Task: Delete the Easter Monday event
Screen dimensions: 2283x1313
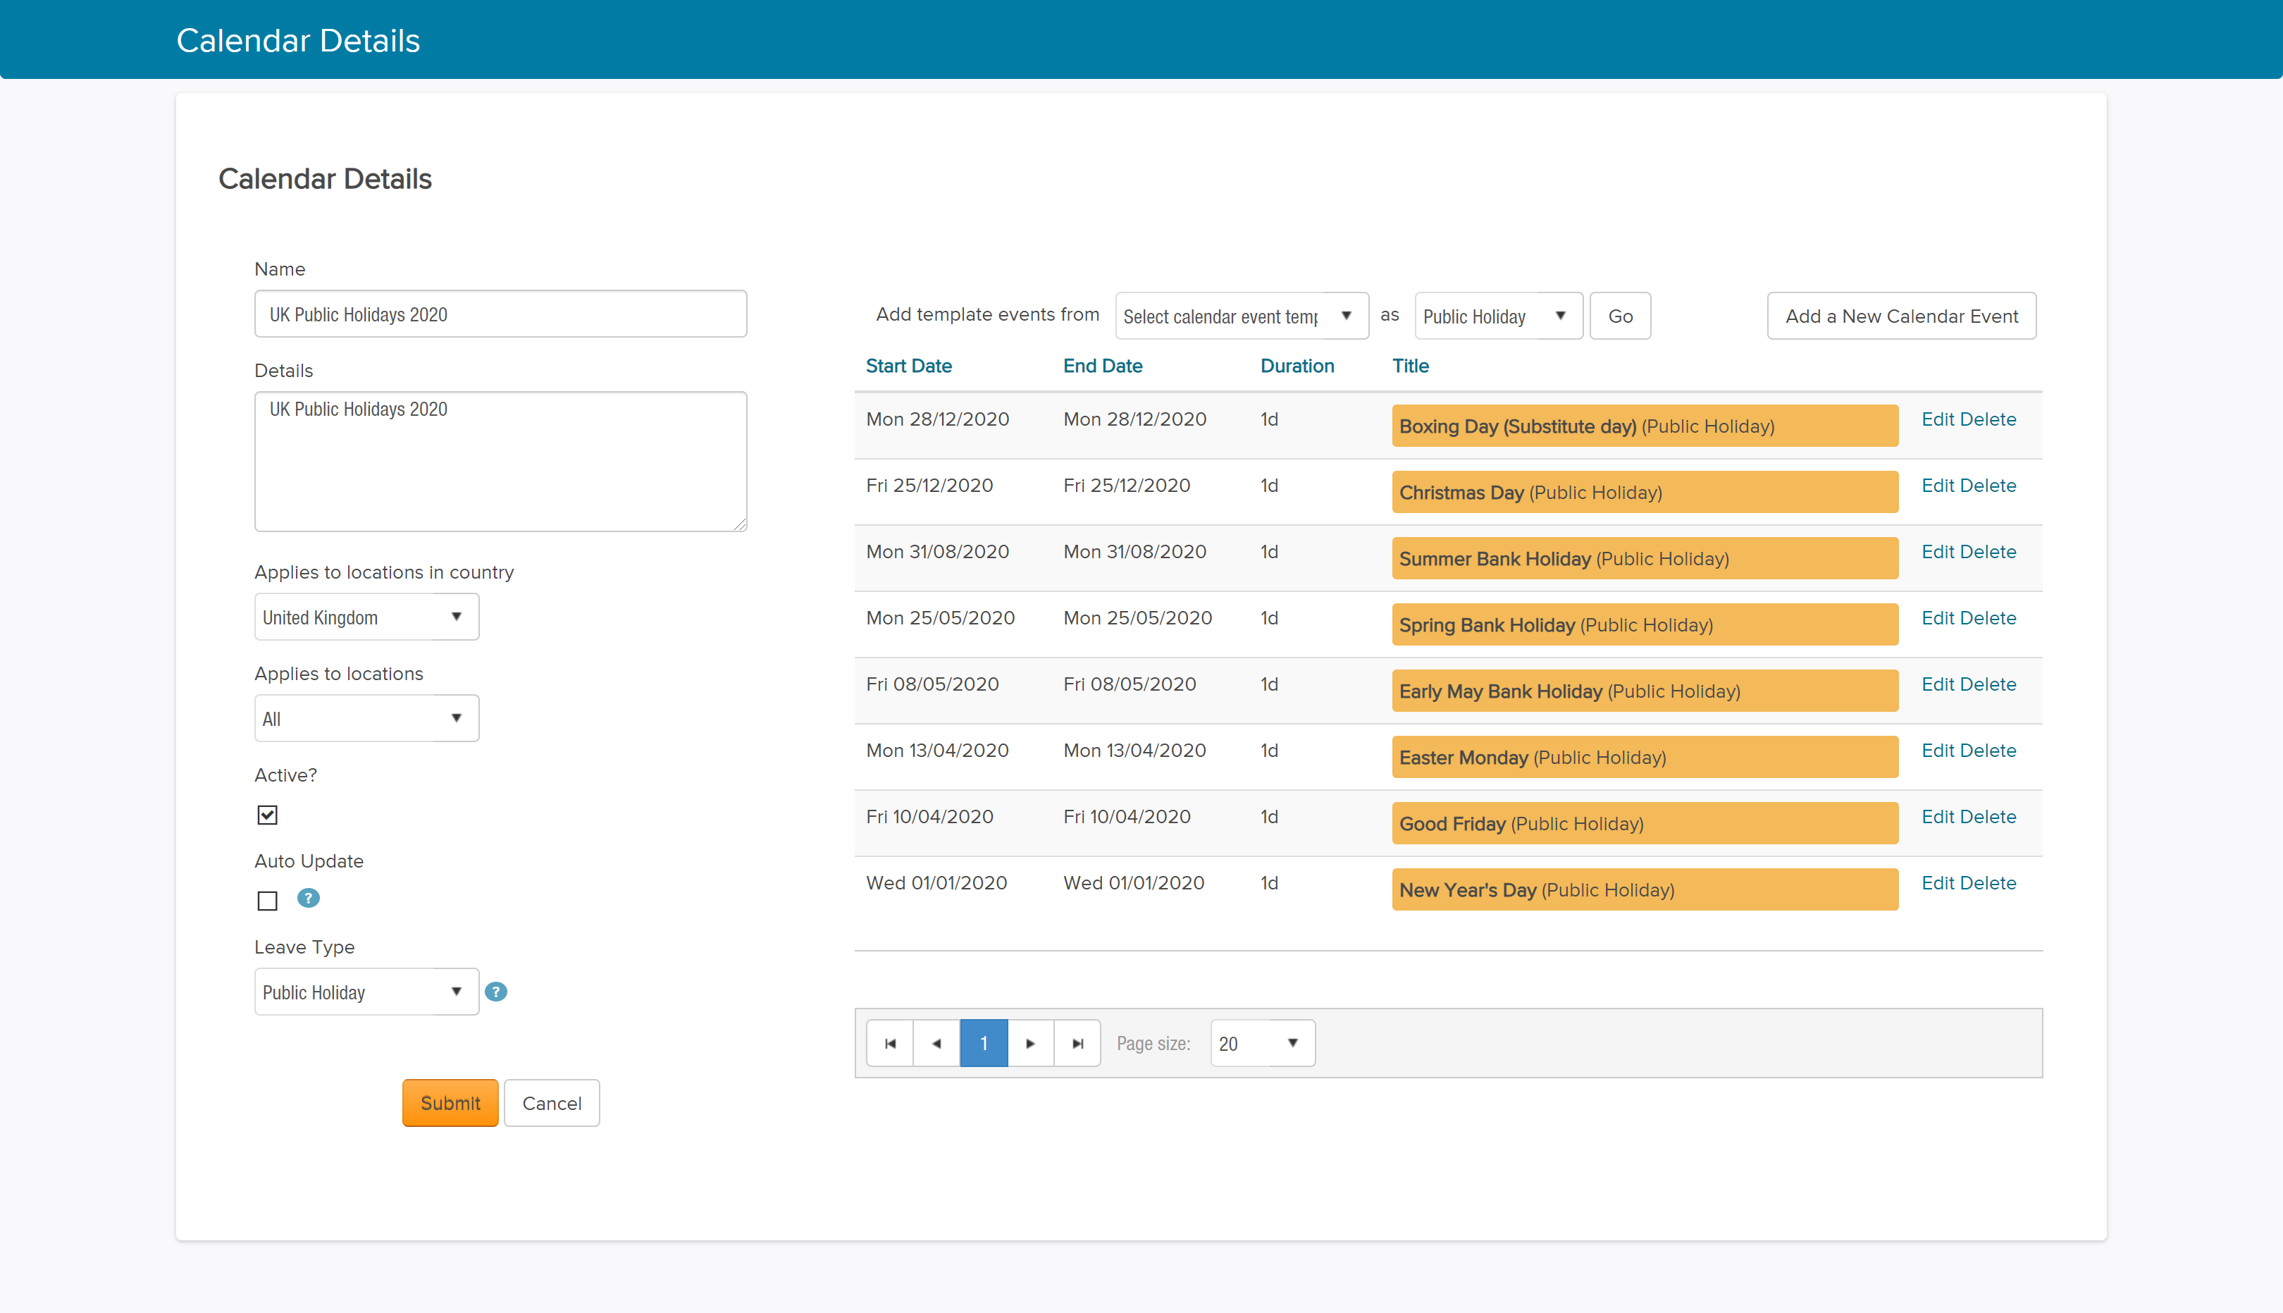Action: click(x=1987, y=751)
